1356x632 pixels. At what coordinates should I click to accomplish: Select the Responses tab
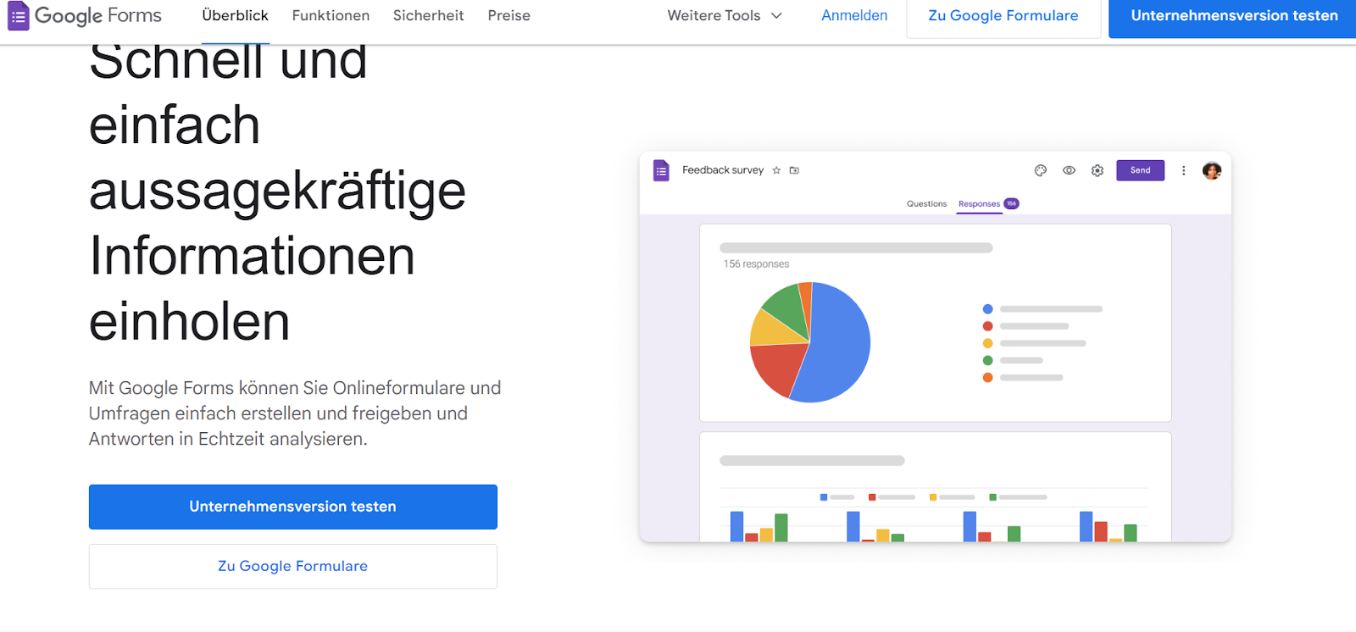tap(979, 204)
